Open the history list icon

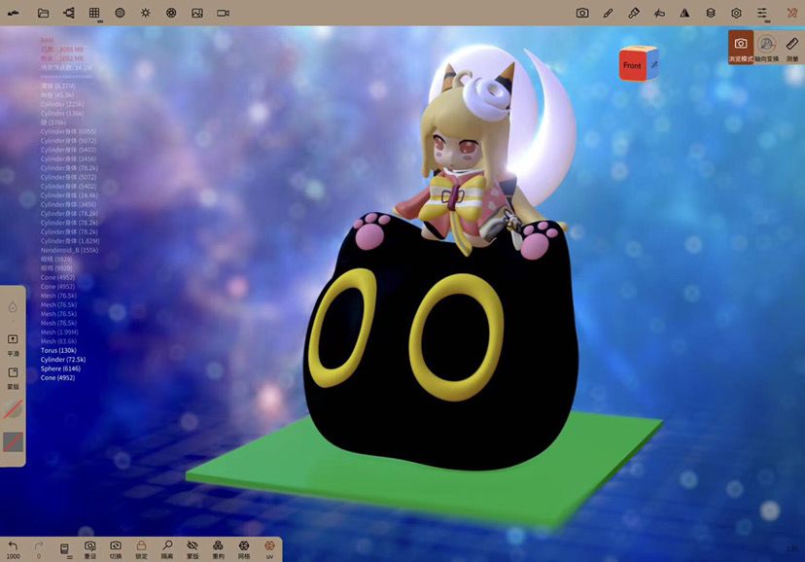coord(65,549)
